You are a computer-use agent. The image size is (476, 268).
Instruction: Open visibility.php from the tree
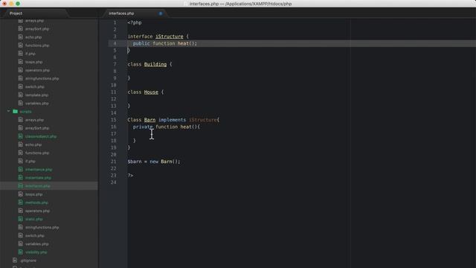click(x=36, y=252)
